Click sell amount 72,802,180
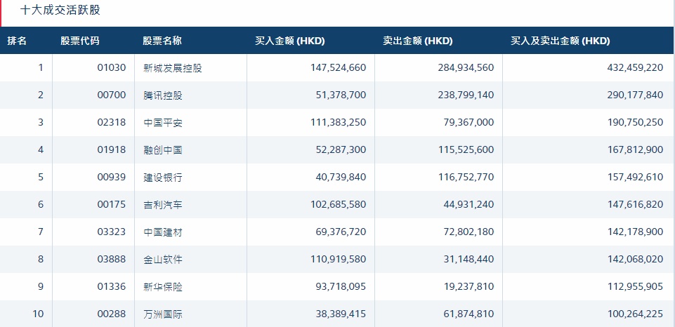675x327 pixels. coord(468,232)
